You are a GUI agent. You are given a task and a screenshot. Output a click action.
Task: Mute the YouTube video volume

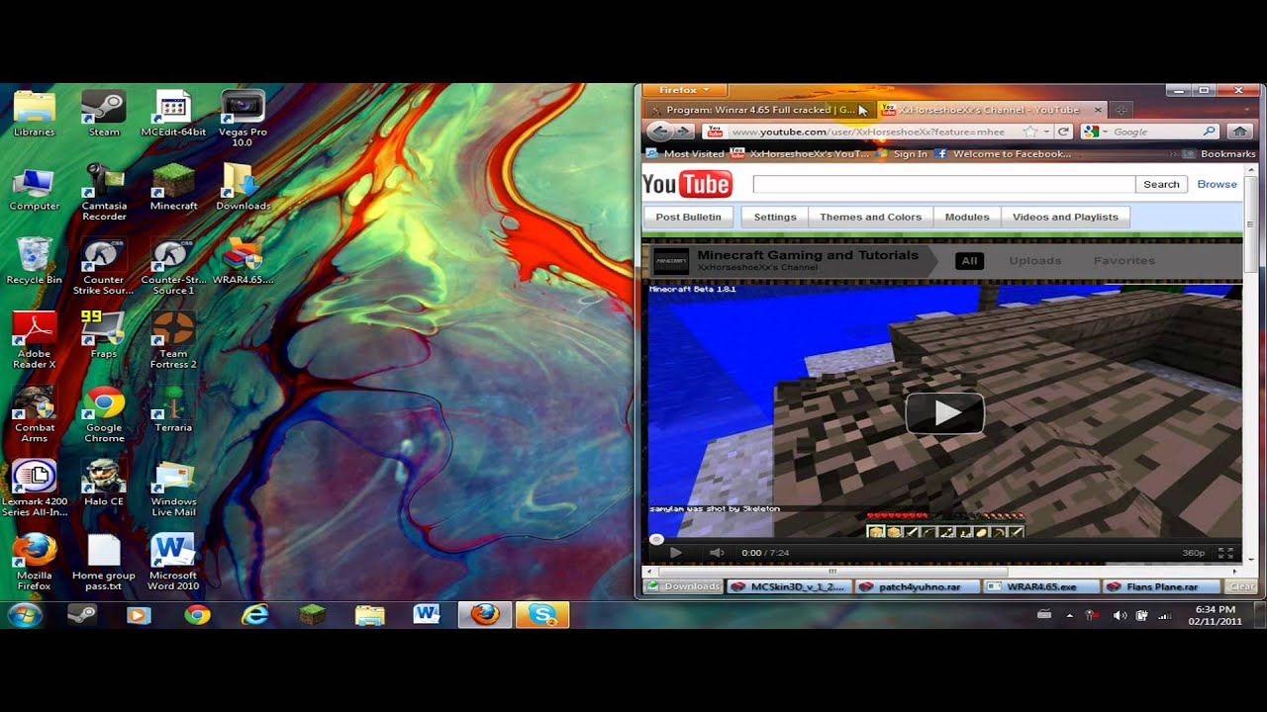click(x=717, y=553)
